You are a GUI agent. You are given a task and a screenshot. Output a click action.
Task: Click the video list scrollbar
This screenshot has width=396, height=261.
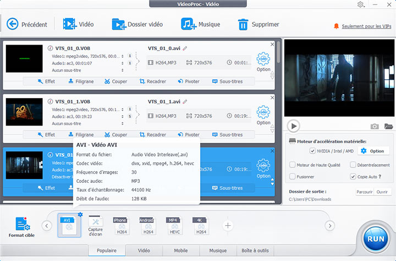tap(278, 52)
